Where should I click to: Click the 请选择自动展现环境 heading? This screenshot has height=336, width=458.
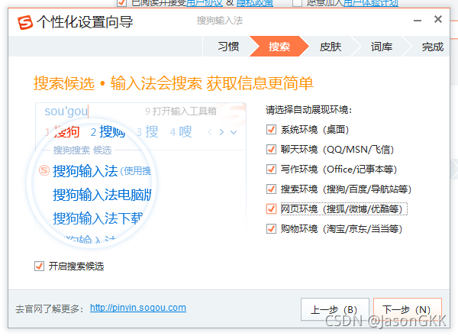coord(308,110)
